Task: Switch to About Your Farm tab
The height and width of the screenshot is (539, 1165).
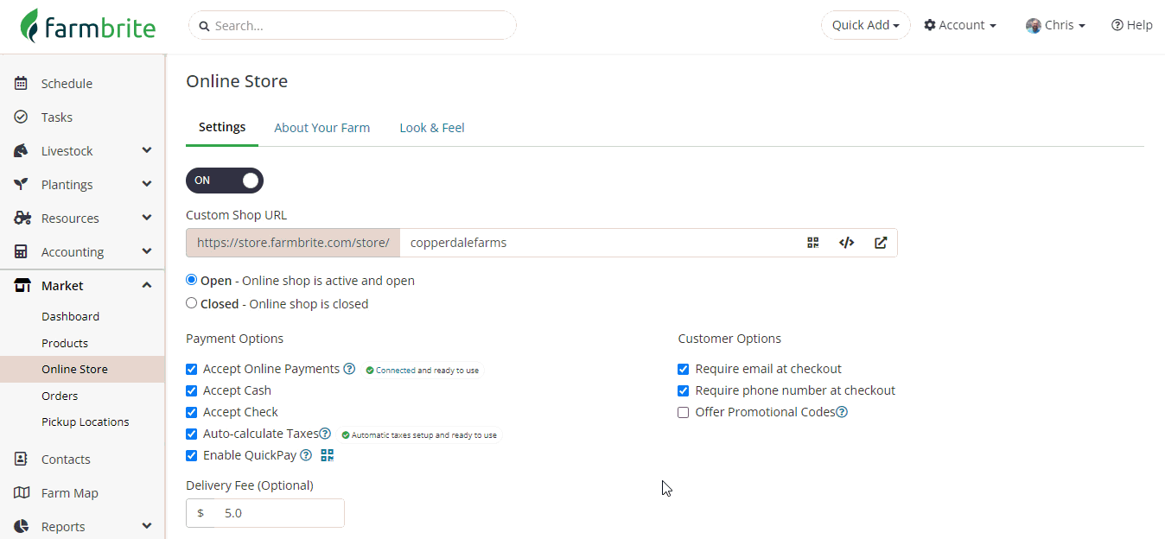Action: coord(321,128)
